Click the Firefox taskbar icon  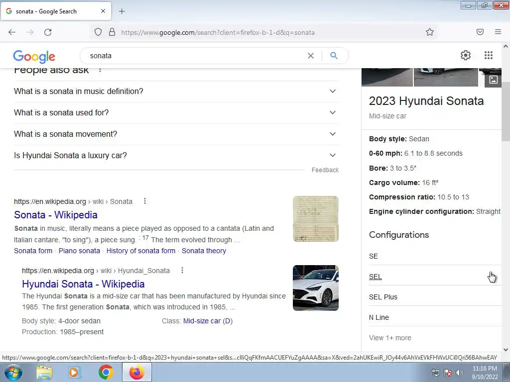[x=136, y=372]
